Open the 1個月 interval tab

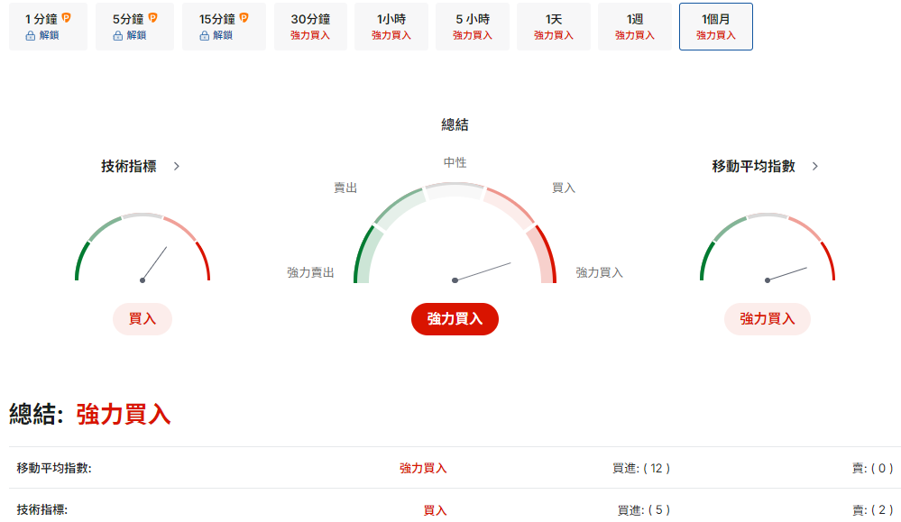pyautogui.click(x=714, y=26)
